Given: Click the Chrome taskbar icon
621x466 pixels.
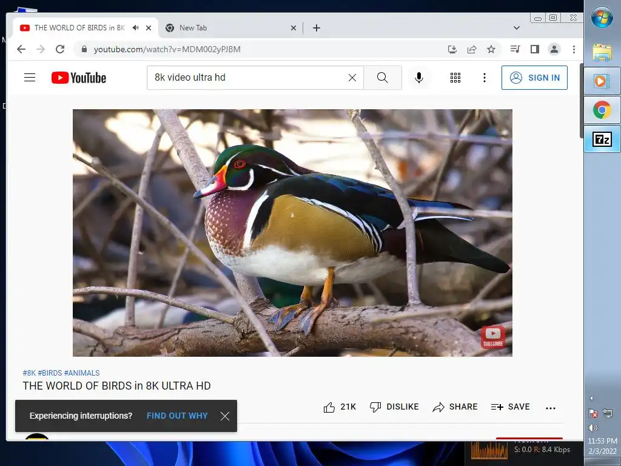Looking at the screenshot, I should 602,109.
